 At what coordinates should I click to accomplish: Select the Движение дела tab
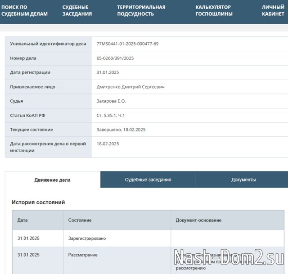[52, 180]
